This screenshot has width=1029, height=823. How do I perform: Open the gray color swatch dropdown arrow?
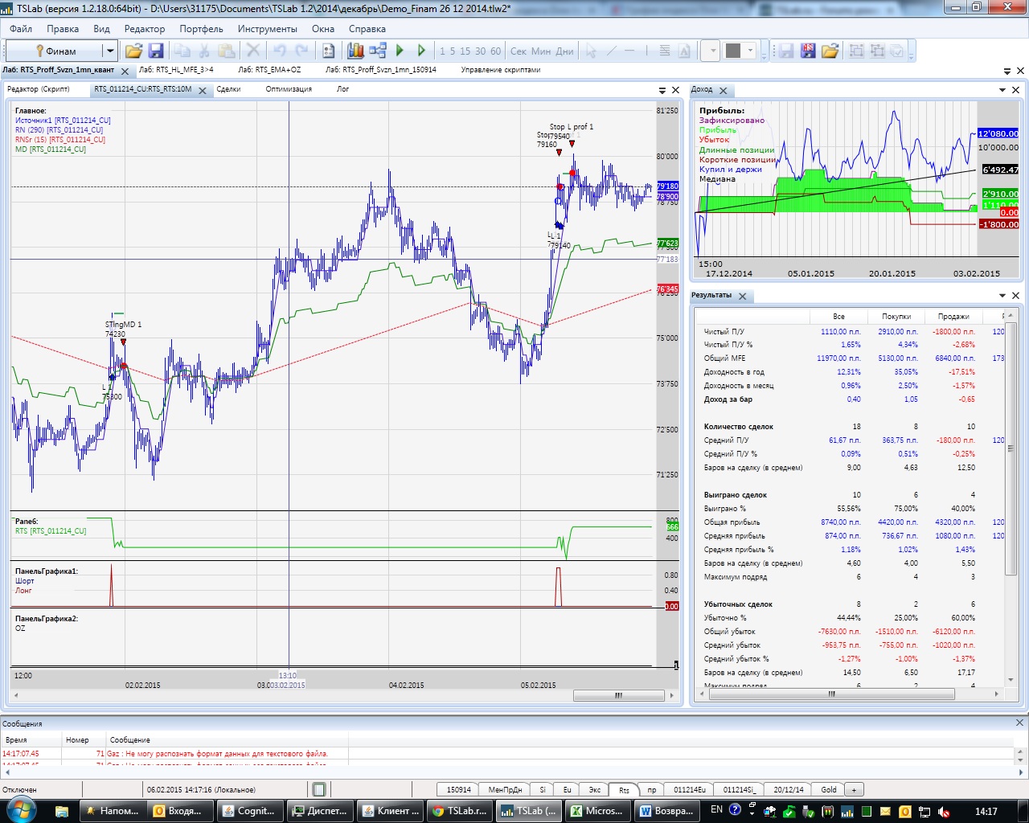click(751, 51)
